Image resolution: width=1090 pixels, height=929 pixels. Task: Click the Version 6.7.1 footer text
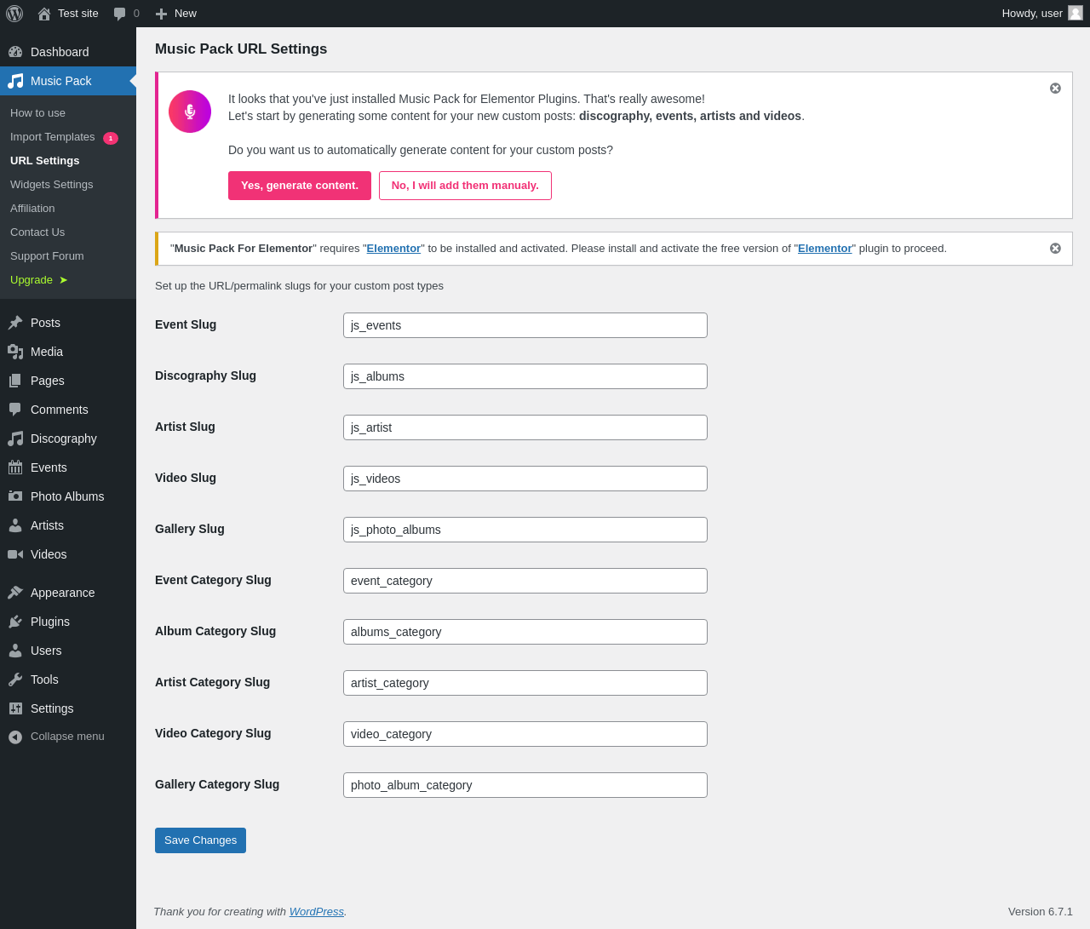(1041, 912)
